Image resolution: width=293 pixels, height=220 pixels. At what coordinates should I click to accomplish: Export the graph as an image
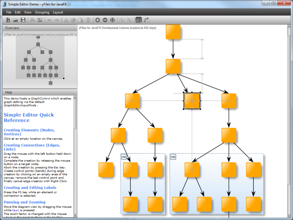[x=40, y=20]
